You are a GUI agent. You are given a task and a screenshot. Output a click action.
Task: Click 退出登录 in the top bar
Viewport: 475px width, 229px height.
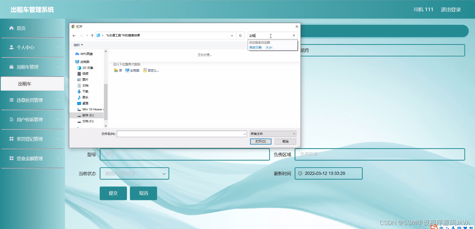click(451, 10)
